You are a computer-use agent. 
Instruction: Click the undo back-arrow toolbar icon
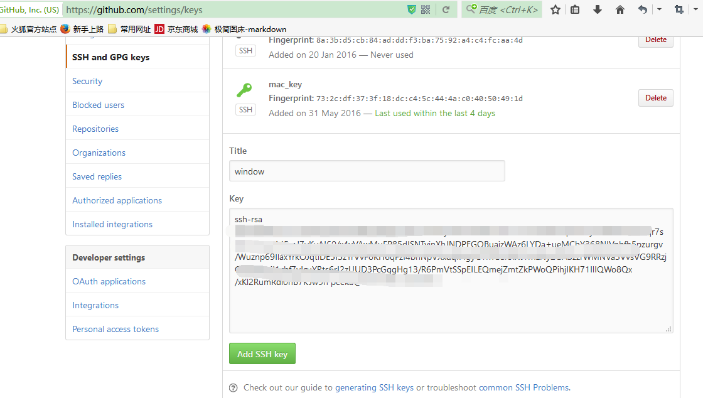(x=642, y=9)
